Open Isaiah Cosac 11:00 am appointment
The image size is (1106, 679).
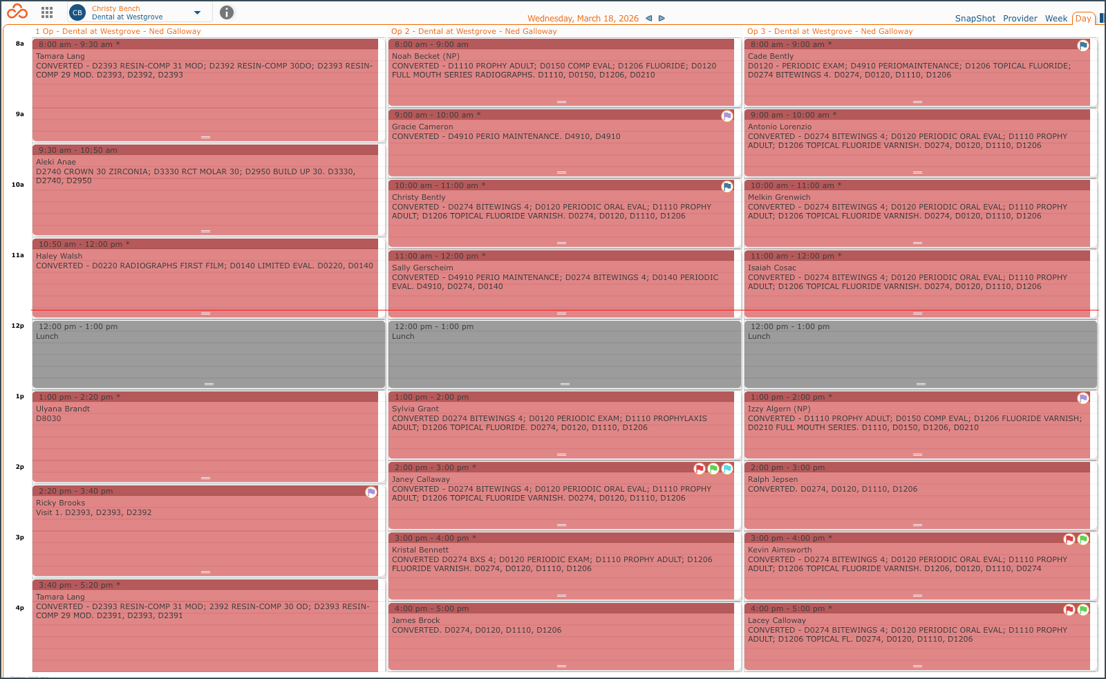tap(917, 284)
